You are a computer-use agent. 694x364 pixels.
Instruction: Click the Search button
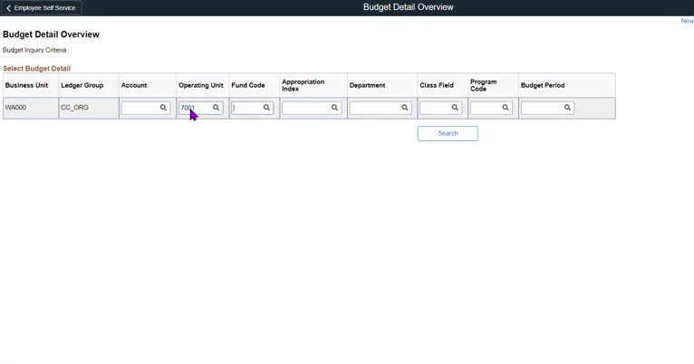[x=448, y=134]
